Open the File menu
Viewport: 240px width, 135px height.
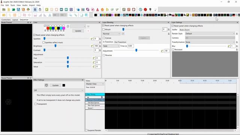coord(2,5)
